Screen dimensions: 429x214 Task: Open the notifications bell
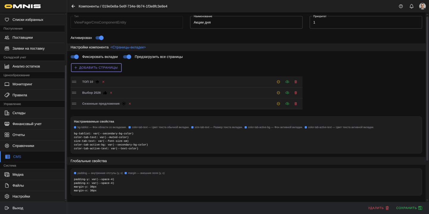coord(411,6)
